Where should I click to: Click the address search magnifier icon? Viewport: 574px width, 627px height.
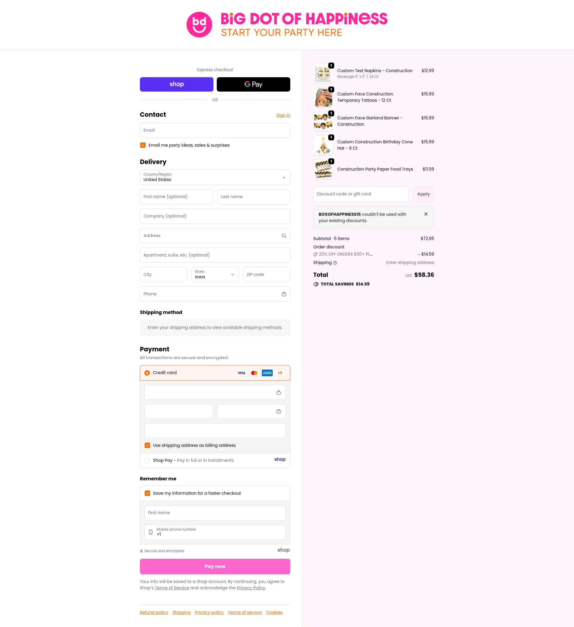point(284,236)
